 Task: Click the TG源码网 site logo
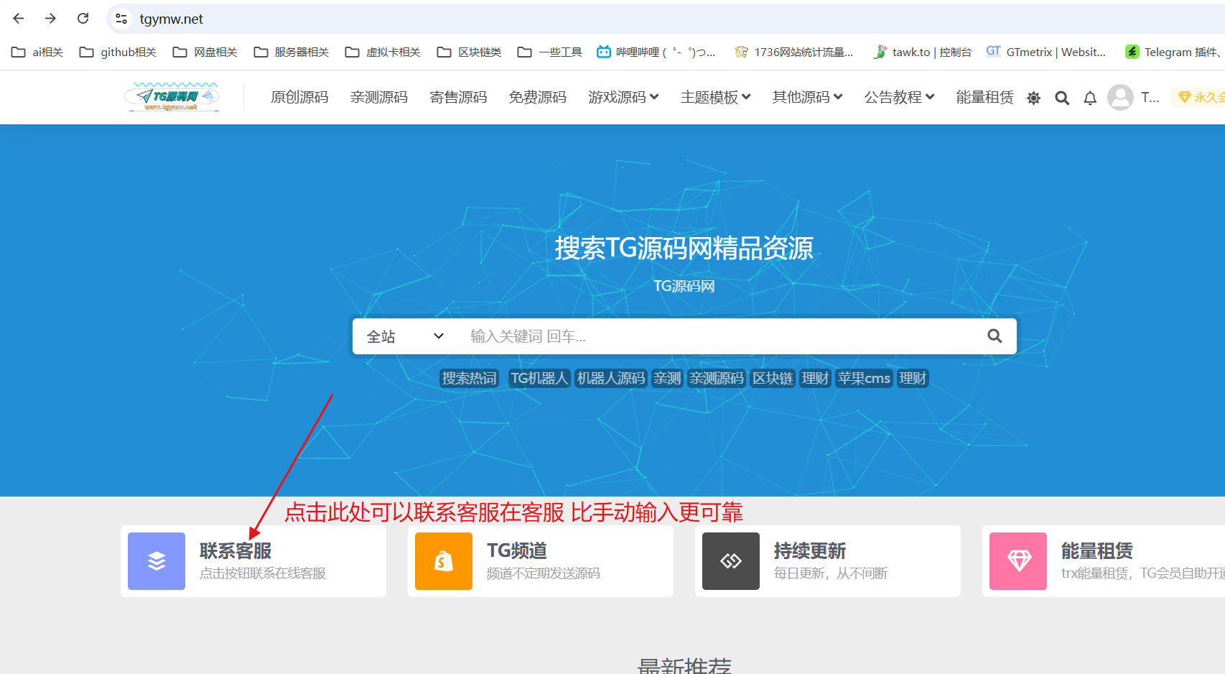pyautogui.click(x=172, y=97)
